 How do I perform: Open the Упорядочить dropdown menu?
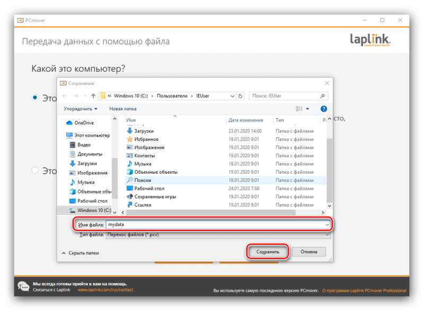point(81,109)
